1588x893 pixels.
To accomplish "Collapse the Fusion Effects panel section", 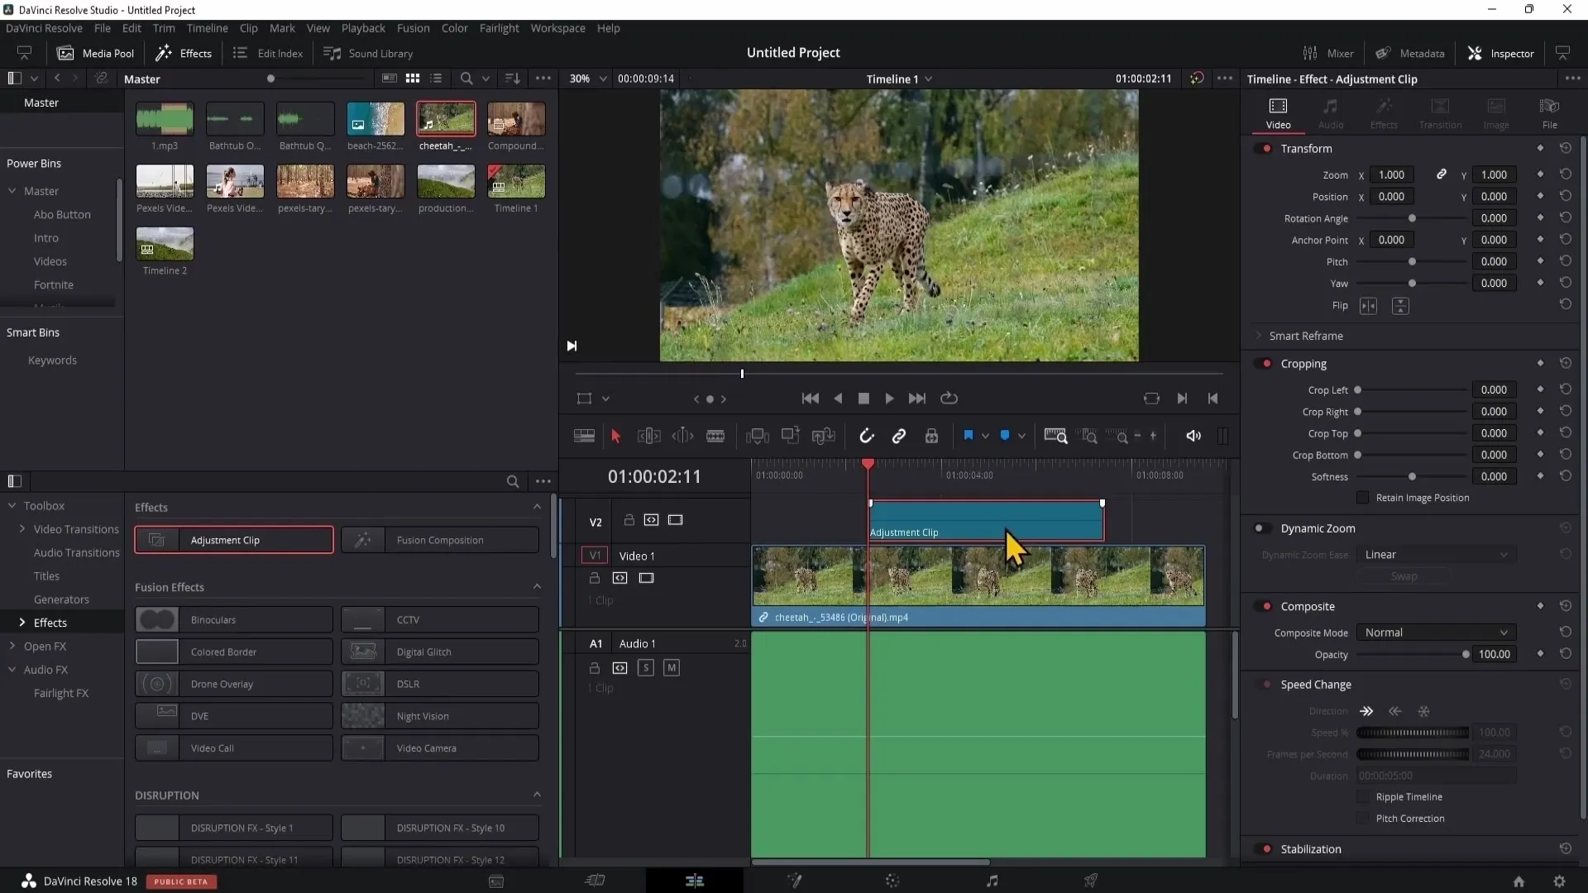I will [x=537, y=586].
